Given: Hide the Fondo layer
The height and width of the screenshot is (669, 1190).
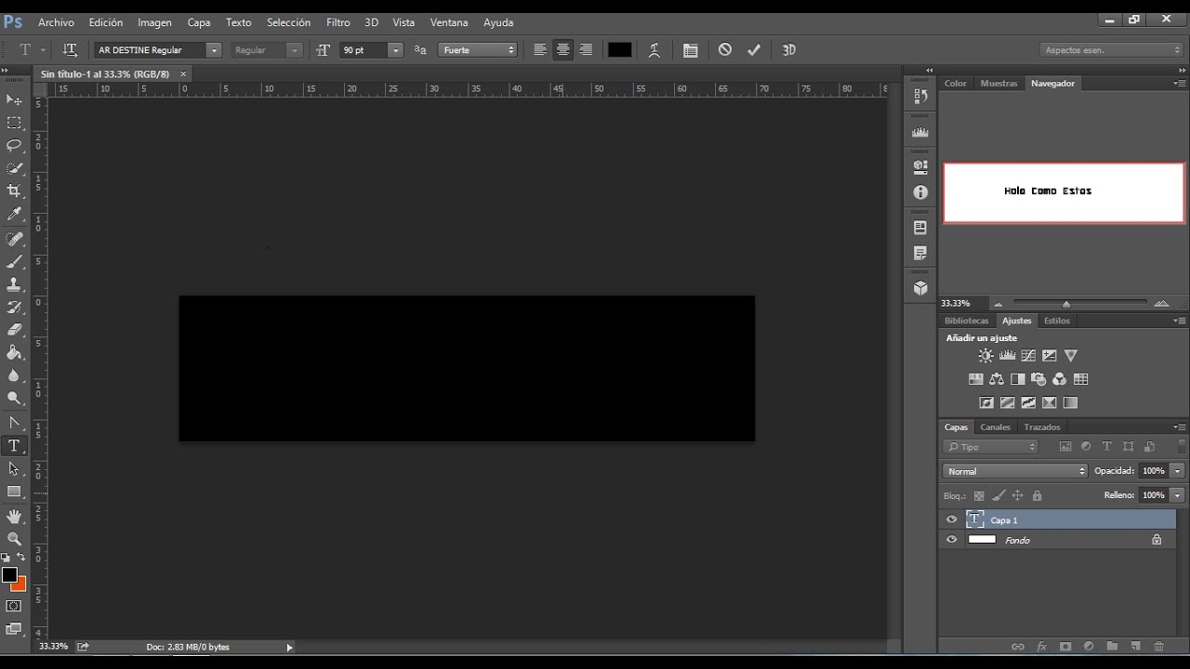Looking at the screenshot, I should [x=951, y=540].
